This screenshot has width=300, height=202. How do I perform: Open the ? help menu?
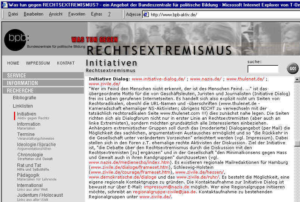point(110,14)
